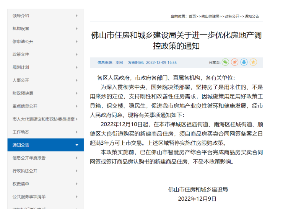Expand the 工作动态 arrow
This screenshot has width=283, height=209.
tap(77, 132)
